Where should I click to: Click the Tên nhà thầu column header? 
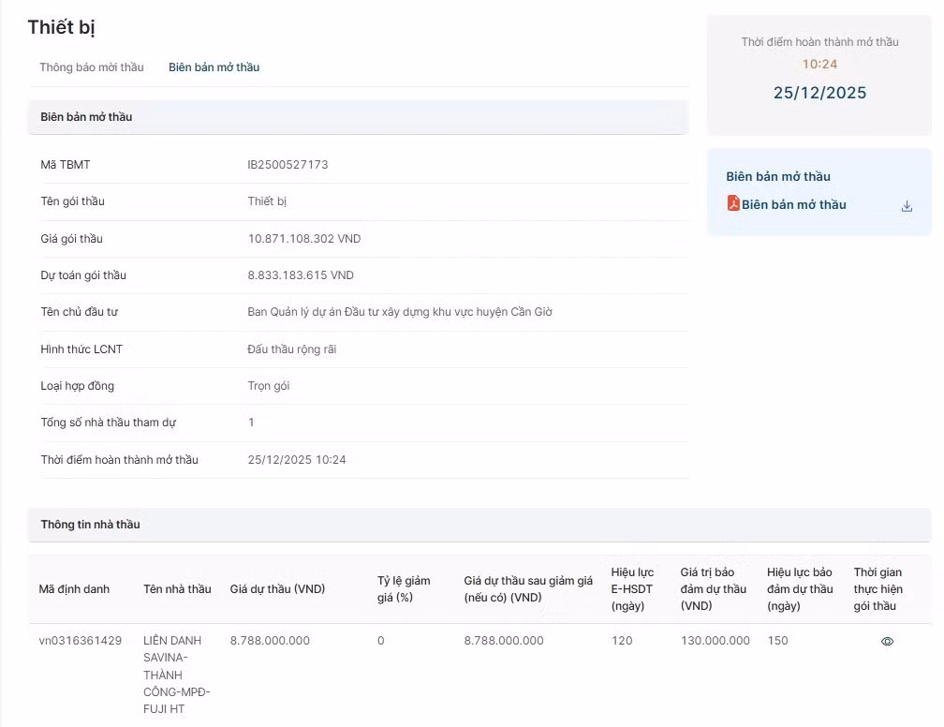coord(177,589)
